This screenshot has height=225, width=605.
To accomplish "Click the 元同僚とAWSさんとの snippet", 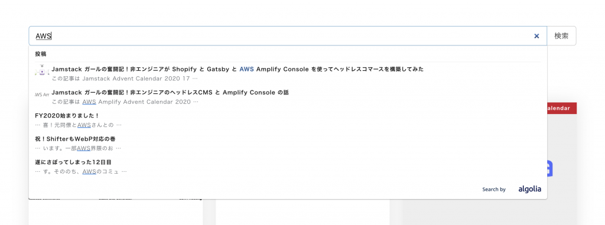I will click(79, 125).
